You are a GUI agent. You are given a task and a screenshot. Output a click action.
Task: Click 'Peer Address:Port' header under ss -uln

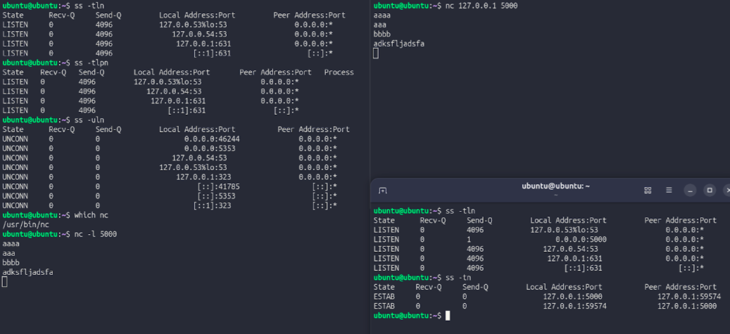click(313, 129)
